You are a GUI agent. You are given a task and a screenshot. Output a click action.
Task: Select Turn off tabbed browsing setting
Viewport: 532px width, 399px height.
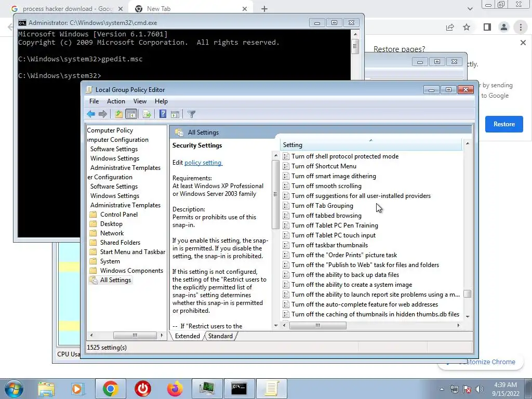326,216
